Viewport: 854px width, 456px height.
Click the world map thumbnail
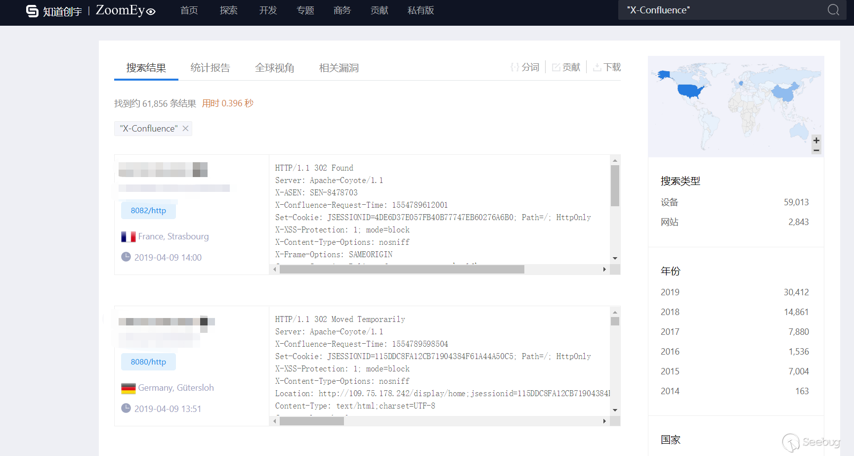(x=736, y=106)
